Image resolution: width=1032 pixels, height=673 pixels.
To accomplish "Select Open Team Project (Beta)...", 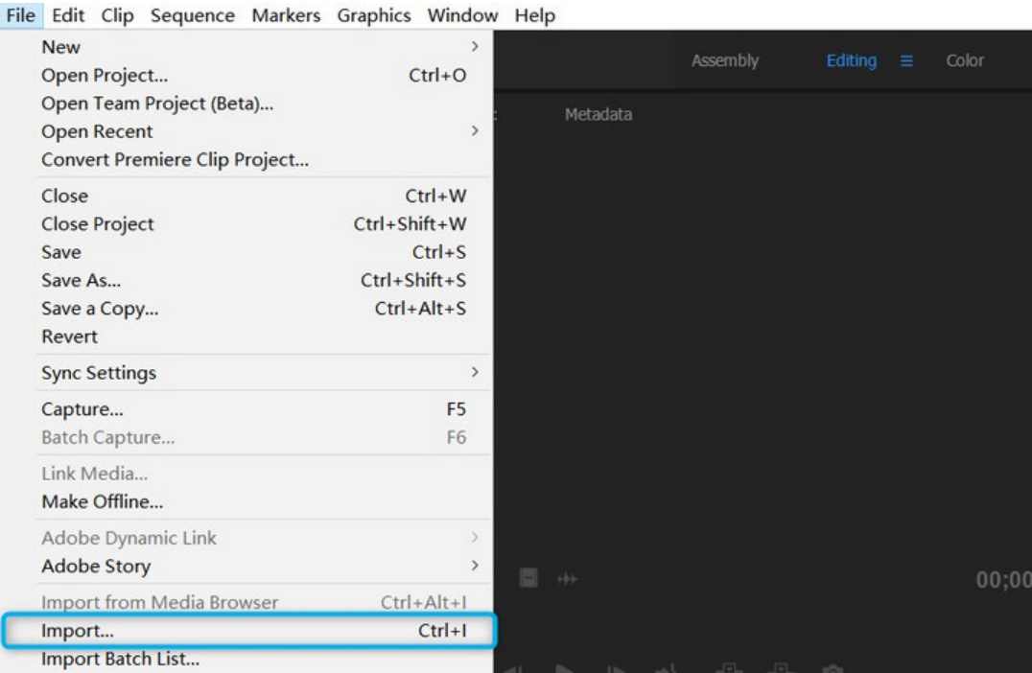I will click(x=263, y=104).
